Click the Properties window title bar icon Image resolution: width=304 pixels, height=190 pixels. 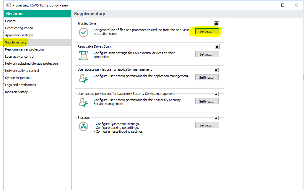coord(8,5)
